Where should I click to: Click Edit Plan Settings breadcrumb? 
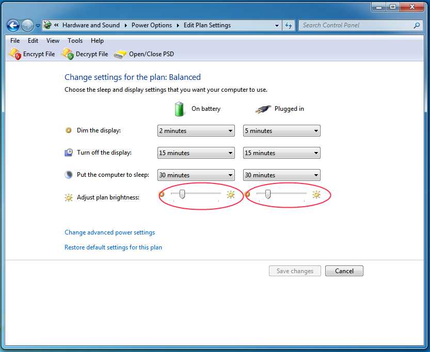pyautogui.click(x=207, y=25)
